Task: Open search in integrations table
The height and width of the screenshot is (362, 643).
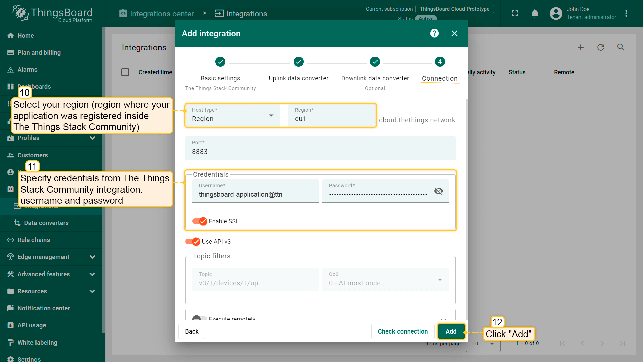Action: (x=621, y=47)
